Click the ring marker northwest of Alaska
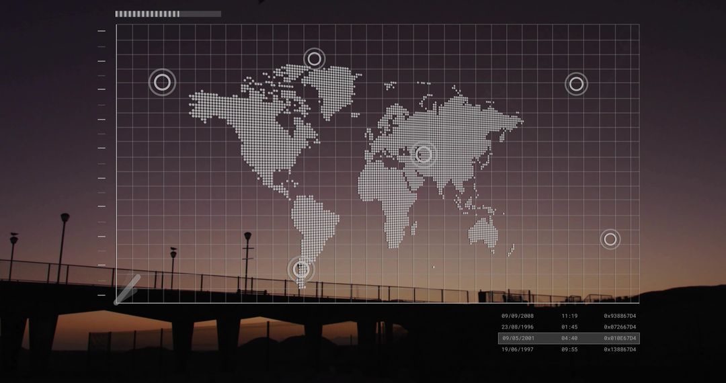Screen dimensions: 726x383 (x=162, y=83)
